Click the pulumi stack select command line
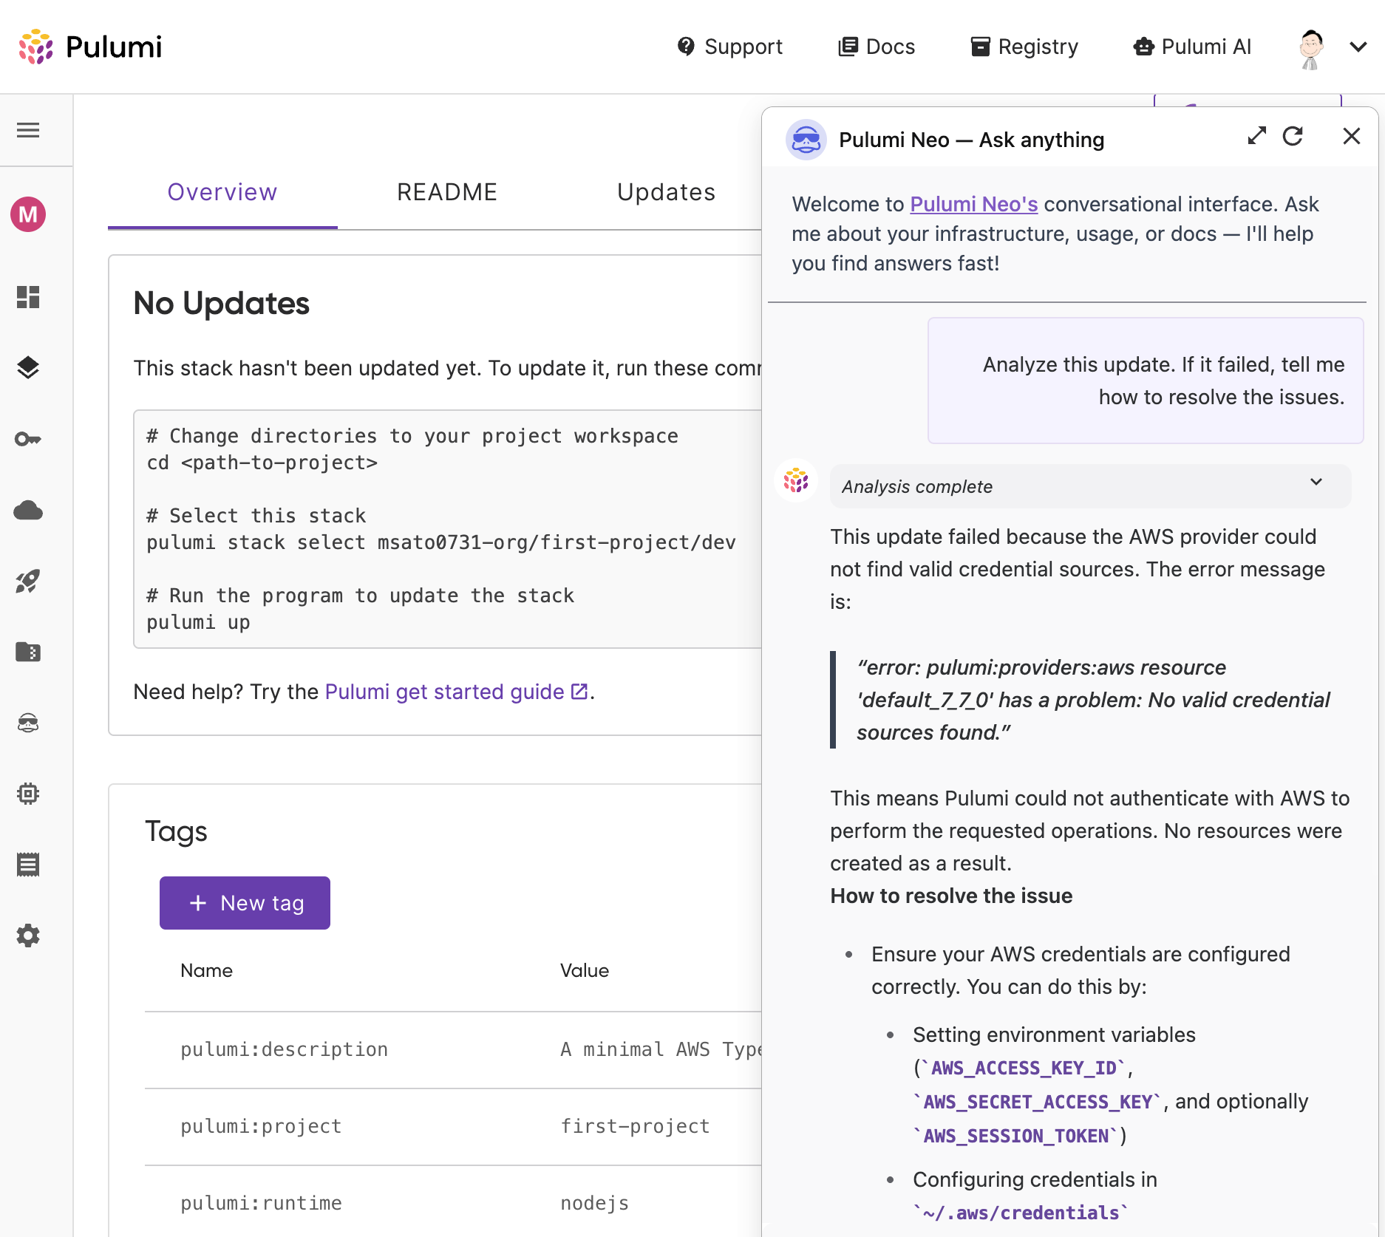 441,542
